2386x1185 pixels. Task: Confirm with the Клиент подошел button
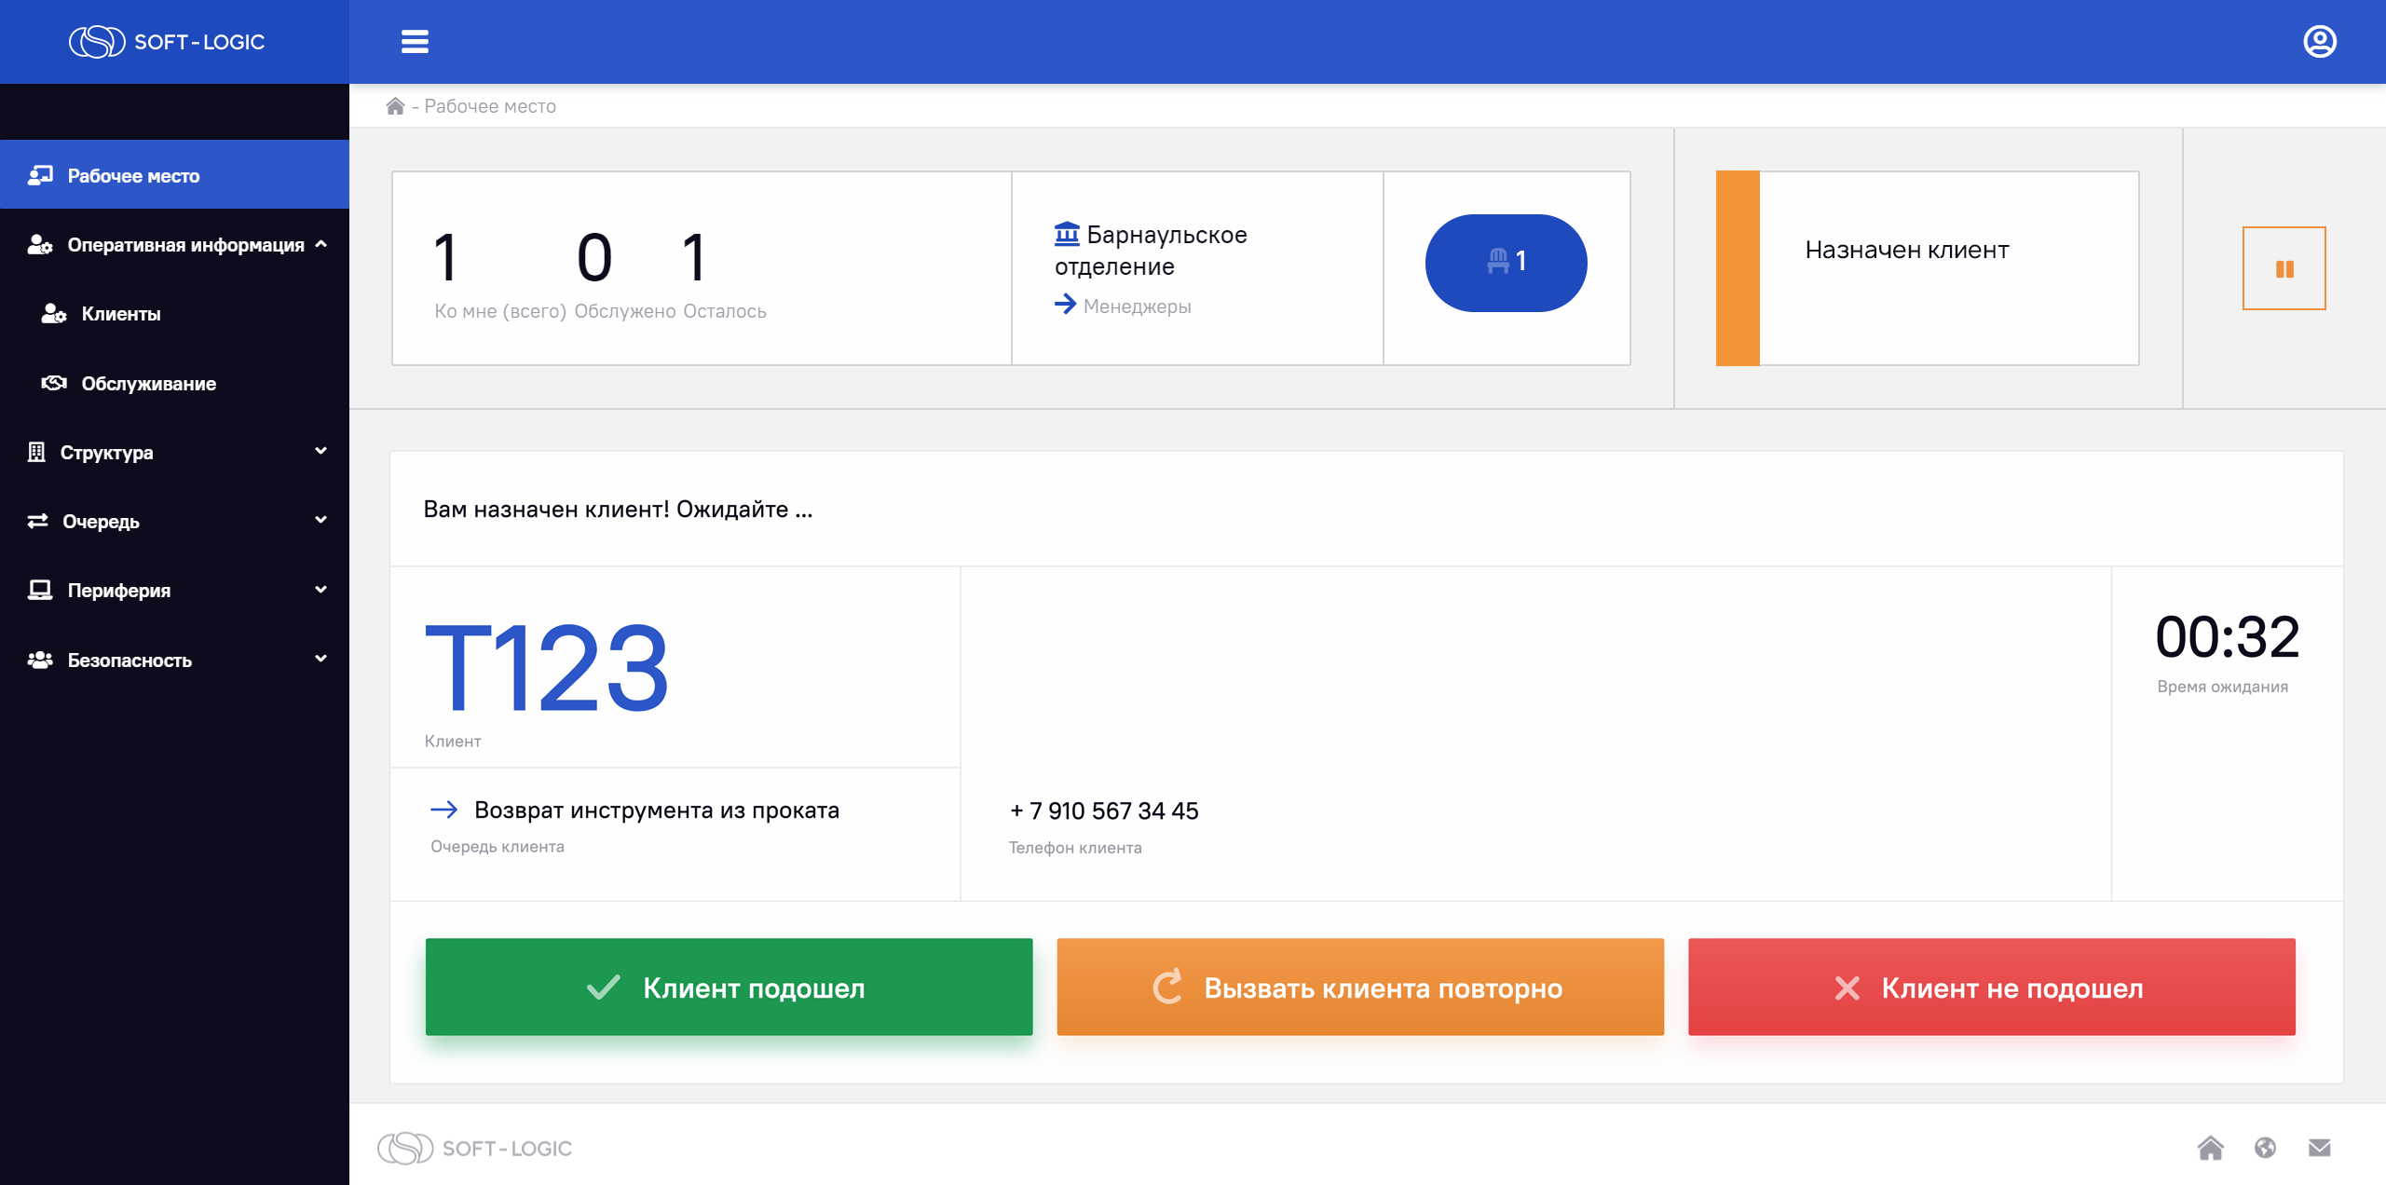click(x=729, y=987)
